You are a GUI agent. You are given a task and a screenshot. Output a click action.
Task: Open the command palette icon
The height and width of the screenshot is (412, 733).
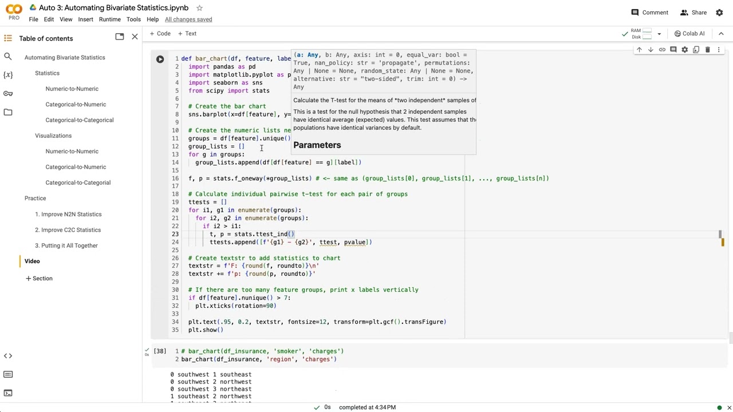pos(8,374)
